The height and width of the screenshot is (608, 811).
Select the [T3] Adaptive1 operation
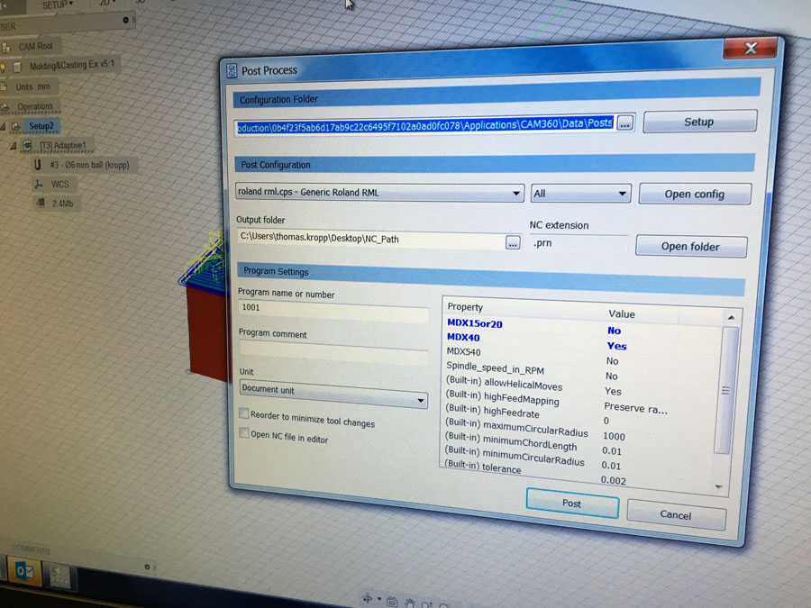tap(62, 145)
